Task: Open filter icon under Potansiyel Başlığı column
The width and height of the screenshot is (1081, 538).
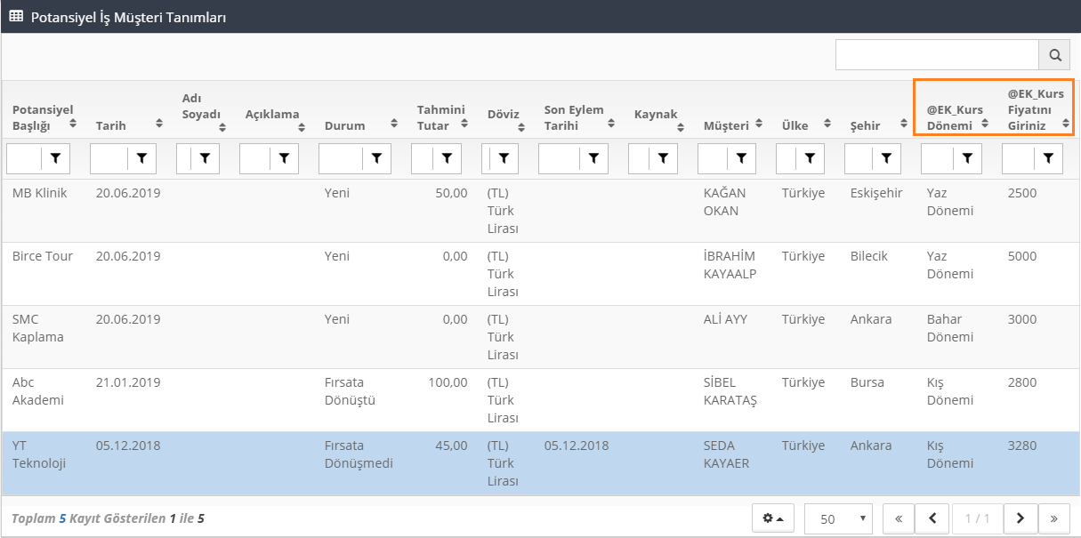Action: pyautogui.click(x=56, y=158)
